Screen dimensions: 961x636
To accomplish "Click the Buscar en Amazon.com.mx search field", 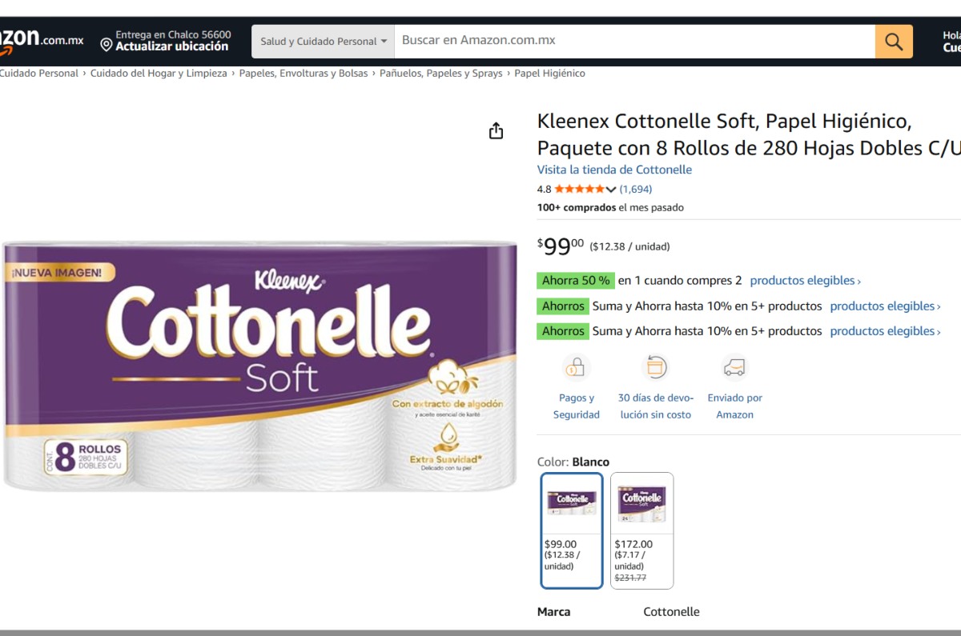I will click(634, 41).
